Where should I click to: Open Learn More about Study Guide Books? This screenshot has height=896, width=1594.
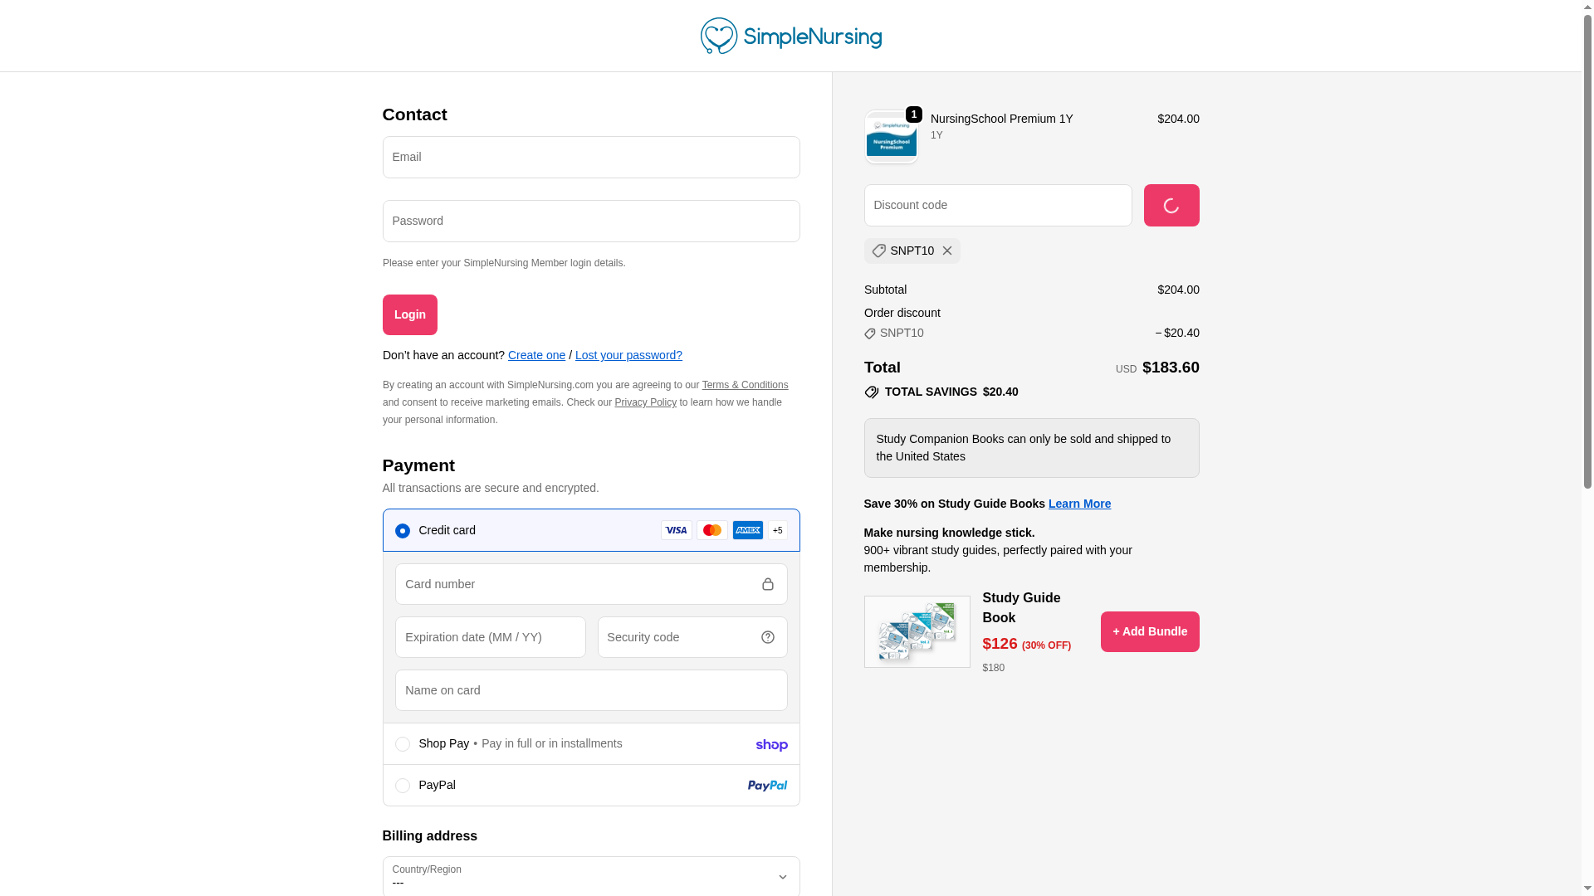pos(1079,504)
